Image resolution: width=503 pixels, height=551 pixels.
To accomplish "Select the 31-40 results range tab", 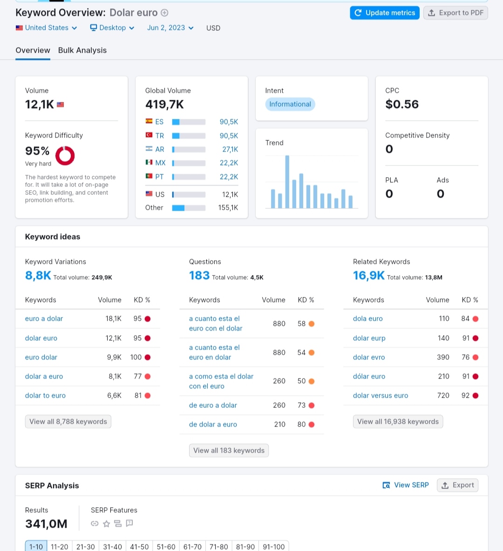I will tap(112, 546).
